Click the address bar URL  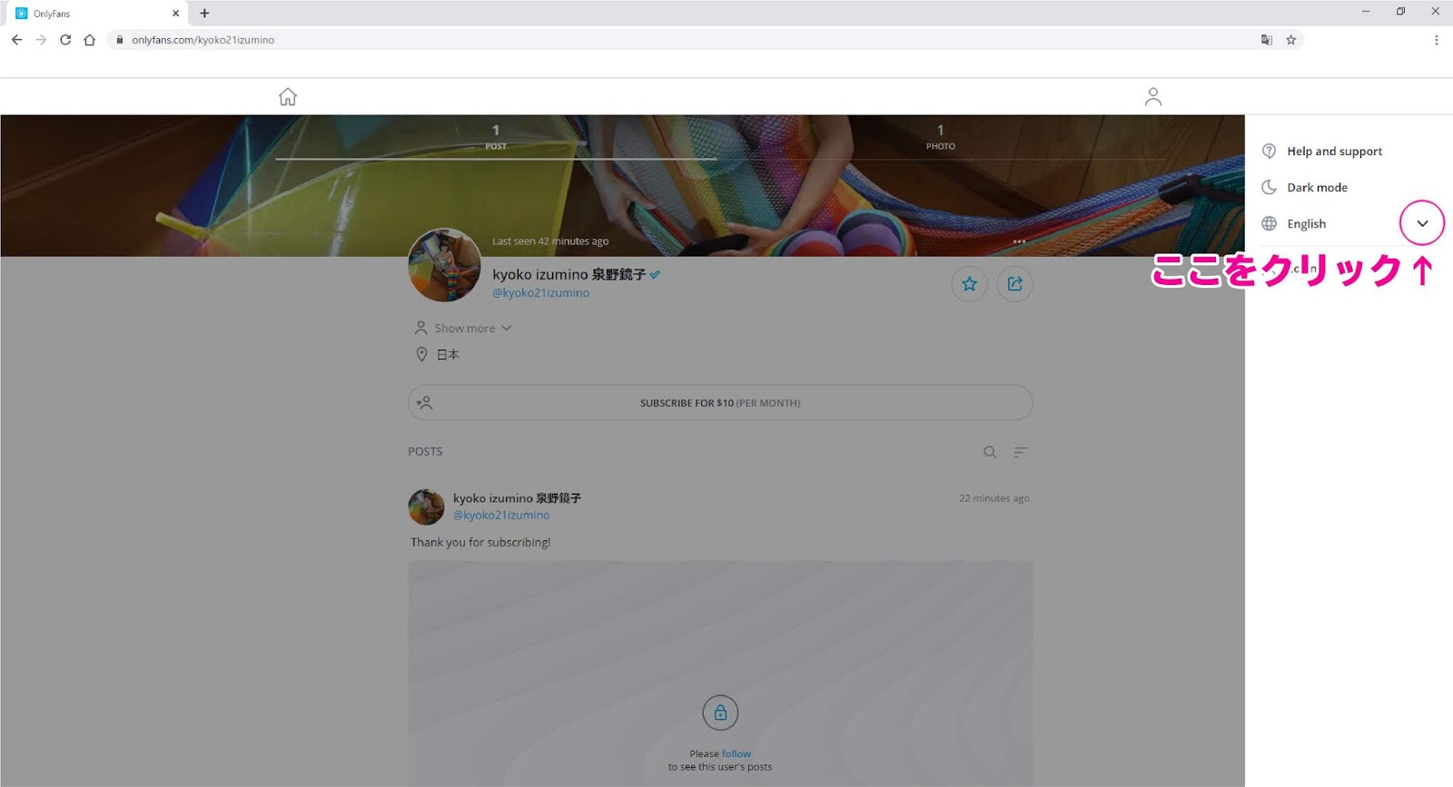click(203, 40)
